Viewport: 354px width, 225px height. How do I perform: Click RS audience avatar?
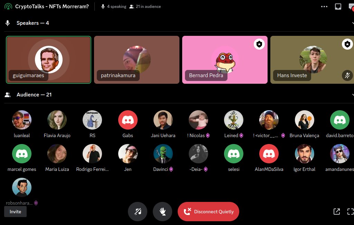(x=92, y=120)
